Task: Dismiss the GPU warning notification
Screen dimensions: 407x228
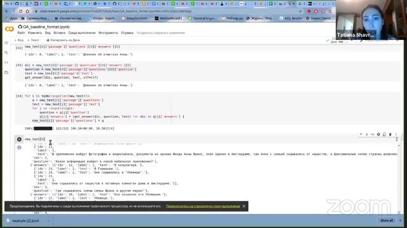Action: click(244, 206)
